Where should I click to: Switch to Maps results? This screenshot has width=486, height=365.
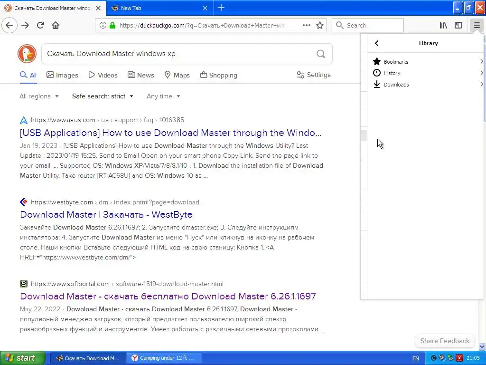click(x=177, y=75)
